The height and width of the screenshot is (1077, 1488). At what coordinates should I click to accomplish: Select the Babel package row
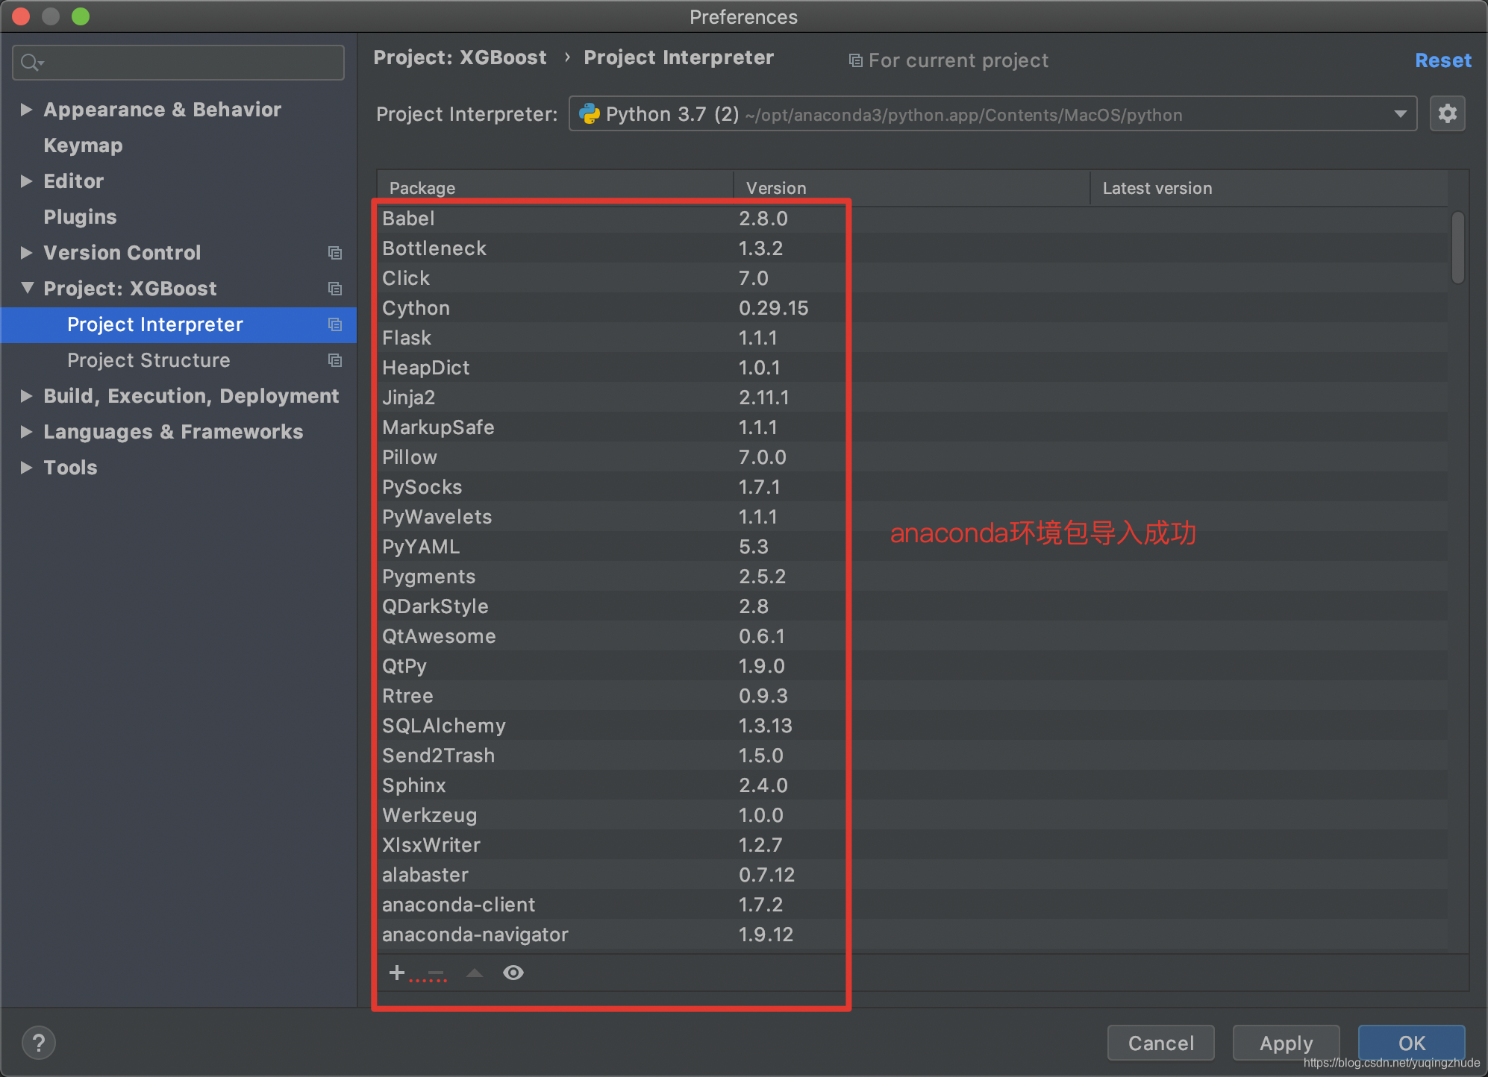pos(912,219)
